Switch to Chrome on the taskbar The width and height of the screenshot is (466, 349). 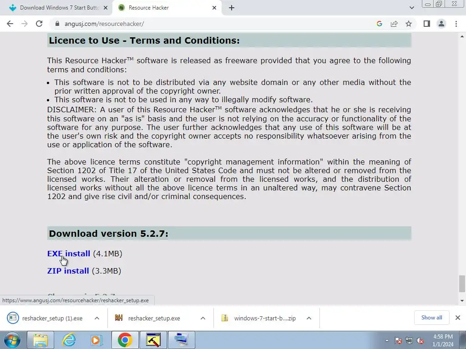[125, 340]
